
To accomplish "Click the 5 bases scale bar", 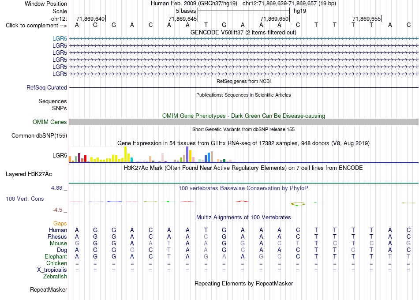I will pos(244,11).
